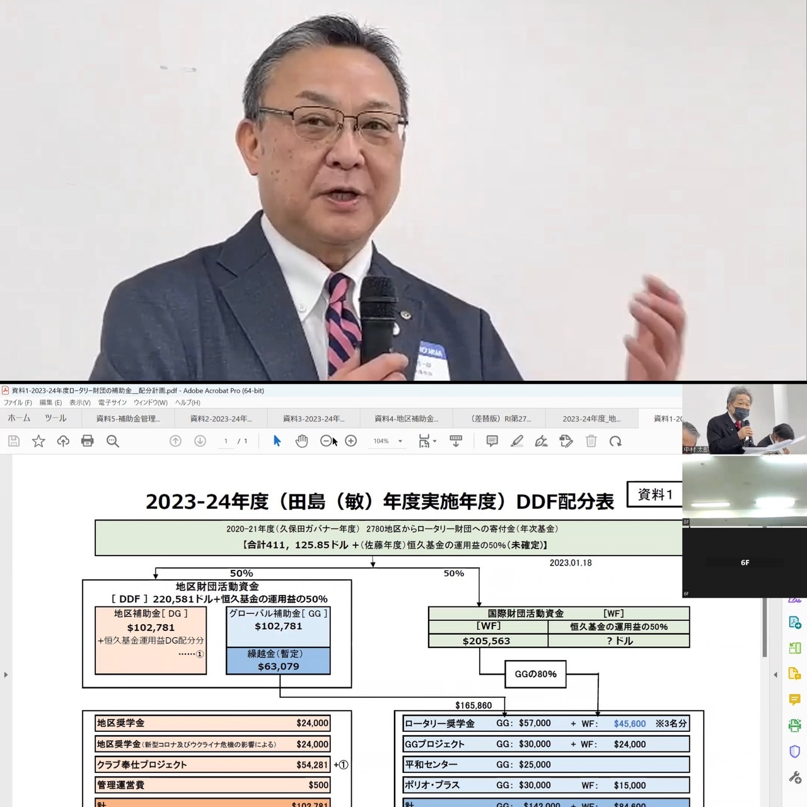Switch to the 資料5-補助金管理 document tab
The image size is (807, 807).
[128, 419]
